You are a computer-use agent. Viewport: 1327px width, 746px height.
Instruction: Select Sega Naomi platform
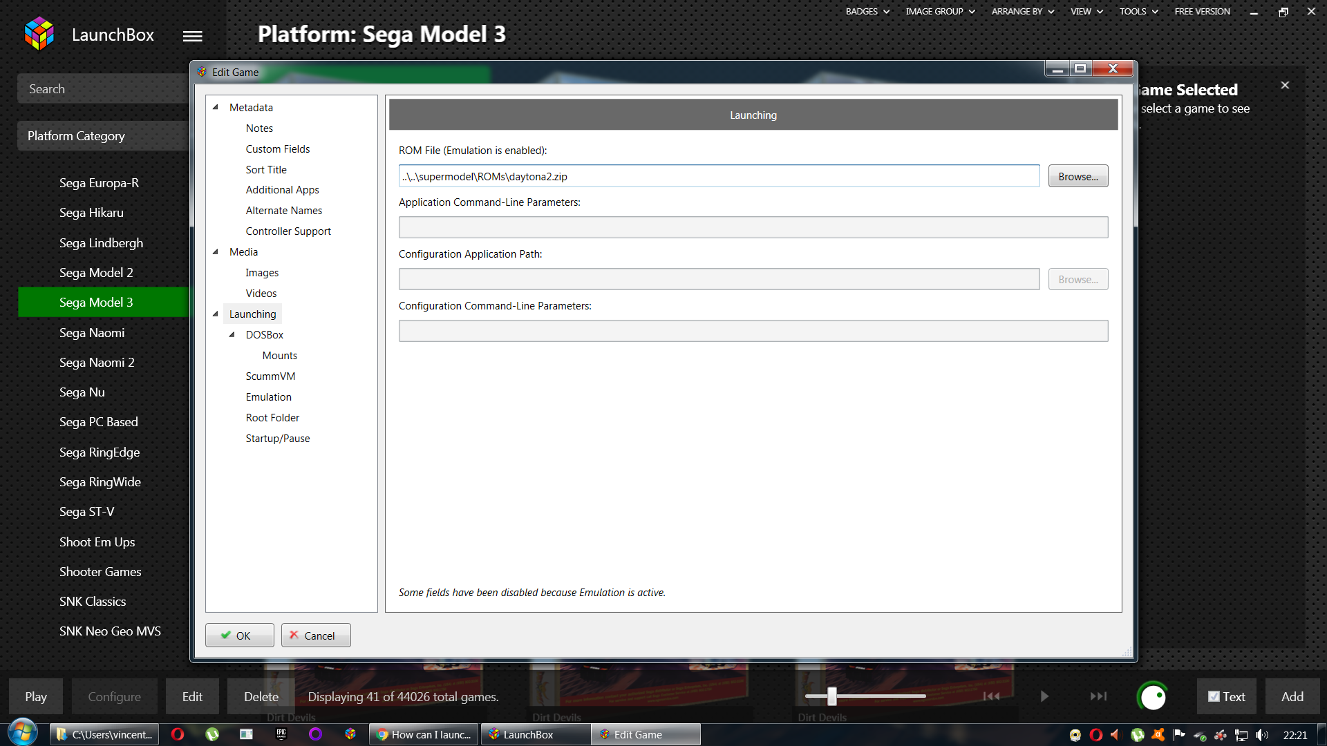[92, 333]
